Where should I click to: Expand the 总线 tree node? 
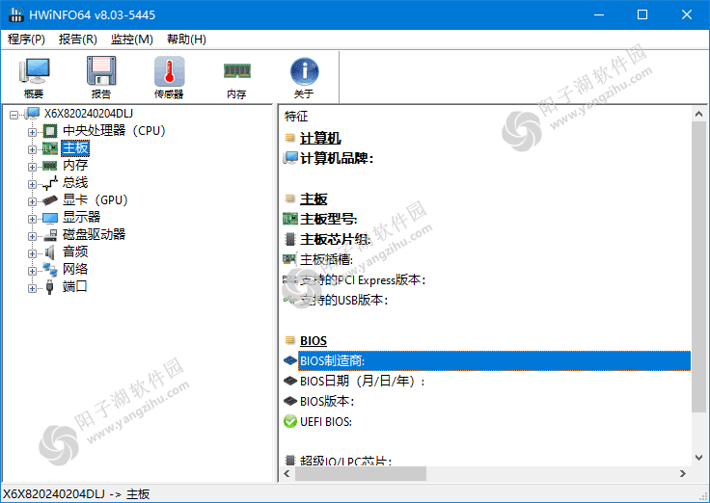point(32,184)
